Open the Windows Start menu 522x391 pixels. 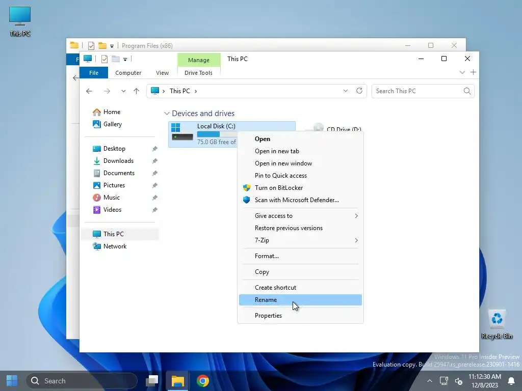click(x=12, y=381)
